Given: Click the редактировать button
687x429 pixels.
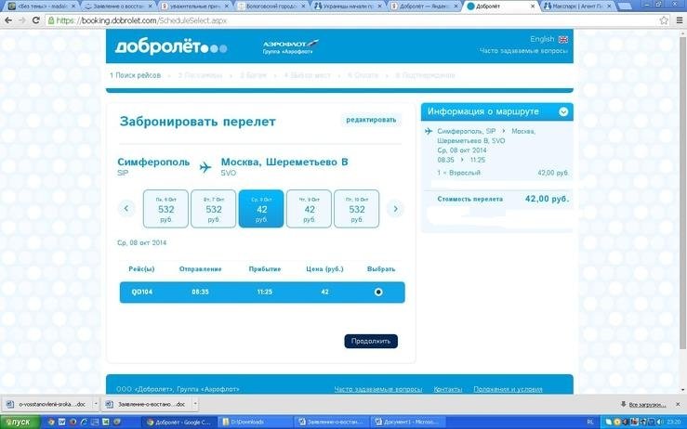Looking at the screenshot, I should (371, 120).
